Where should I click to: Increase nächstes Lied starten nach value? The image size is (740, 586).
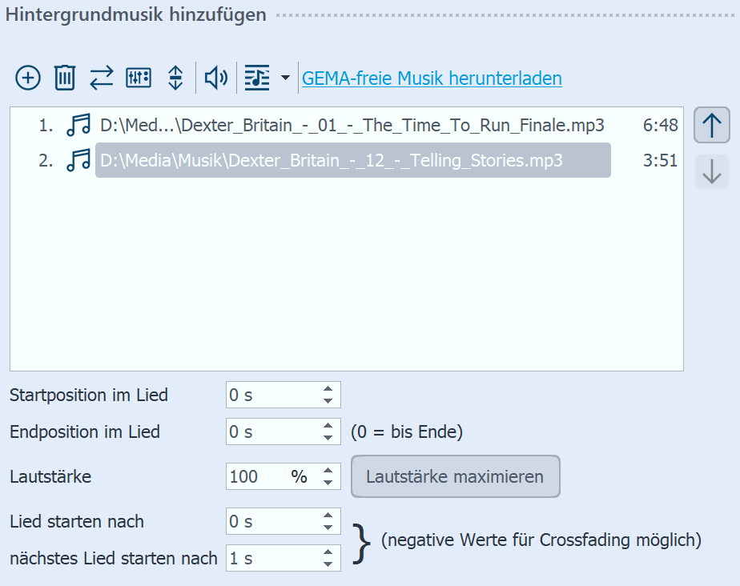tap(328, 553)
